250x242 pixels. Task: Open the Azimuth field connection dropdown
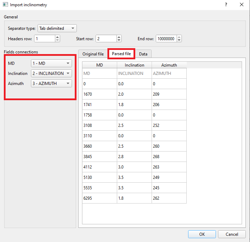(x=51, y=83)
